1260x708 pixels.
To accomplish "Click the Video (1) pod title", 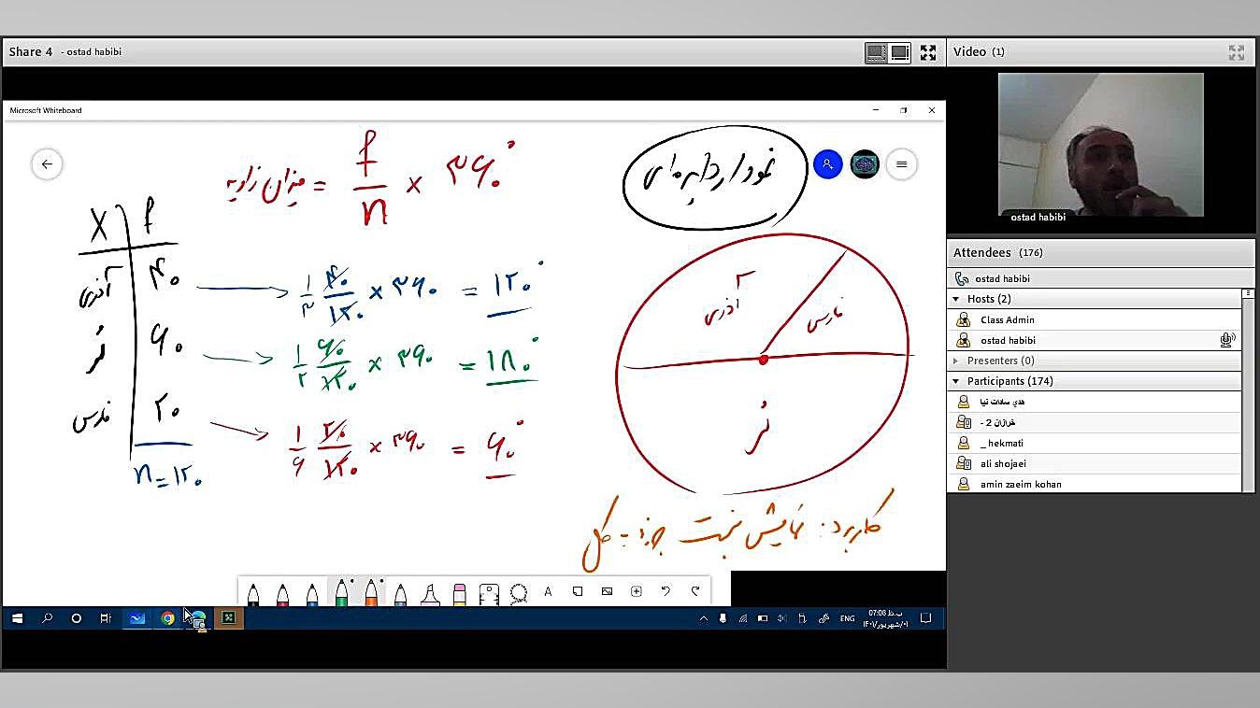I will click(979, 52).
